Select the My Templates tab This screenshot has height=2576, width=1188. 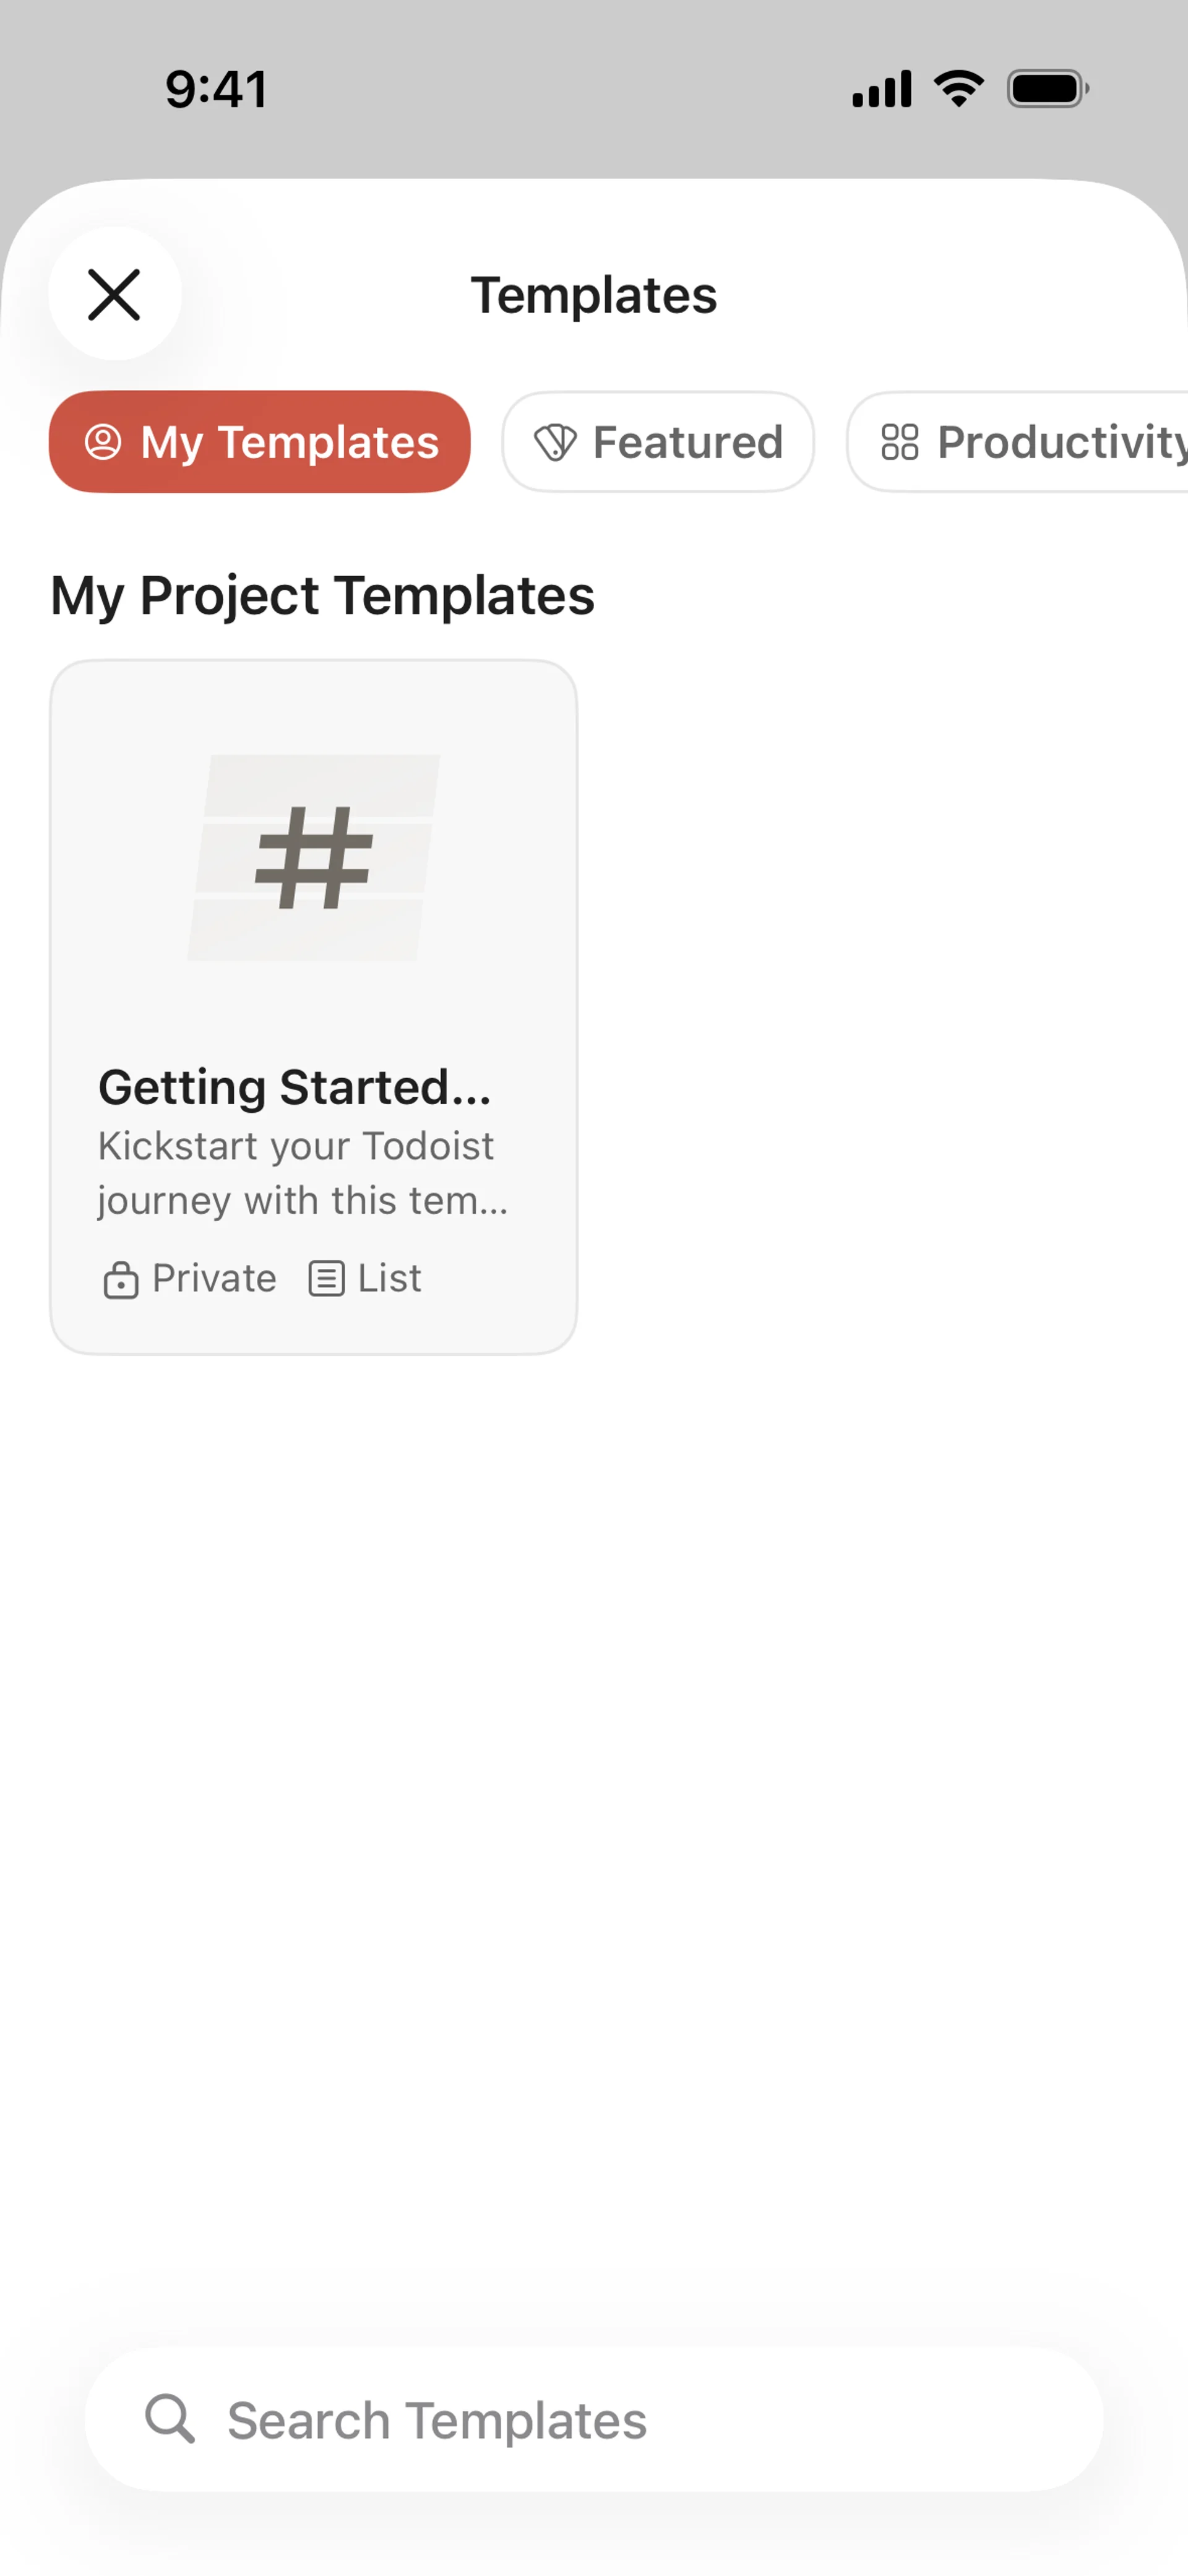pyautogui.click(x=260, y=442)
